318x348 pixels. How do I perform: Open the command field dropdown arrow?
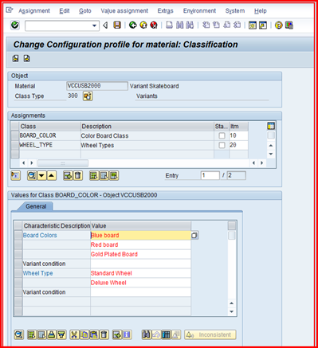click(x=94, y=25)
